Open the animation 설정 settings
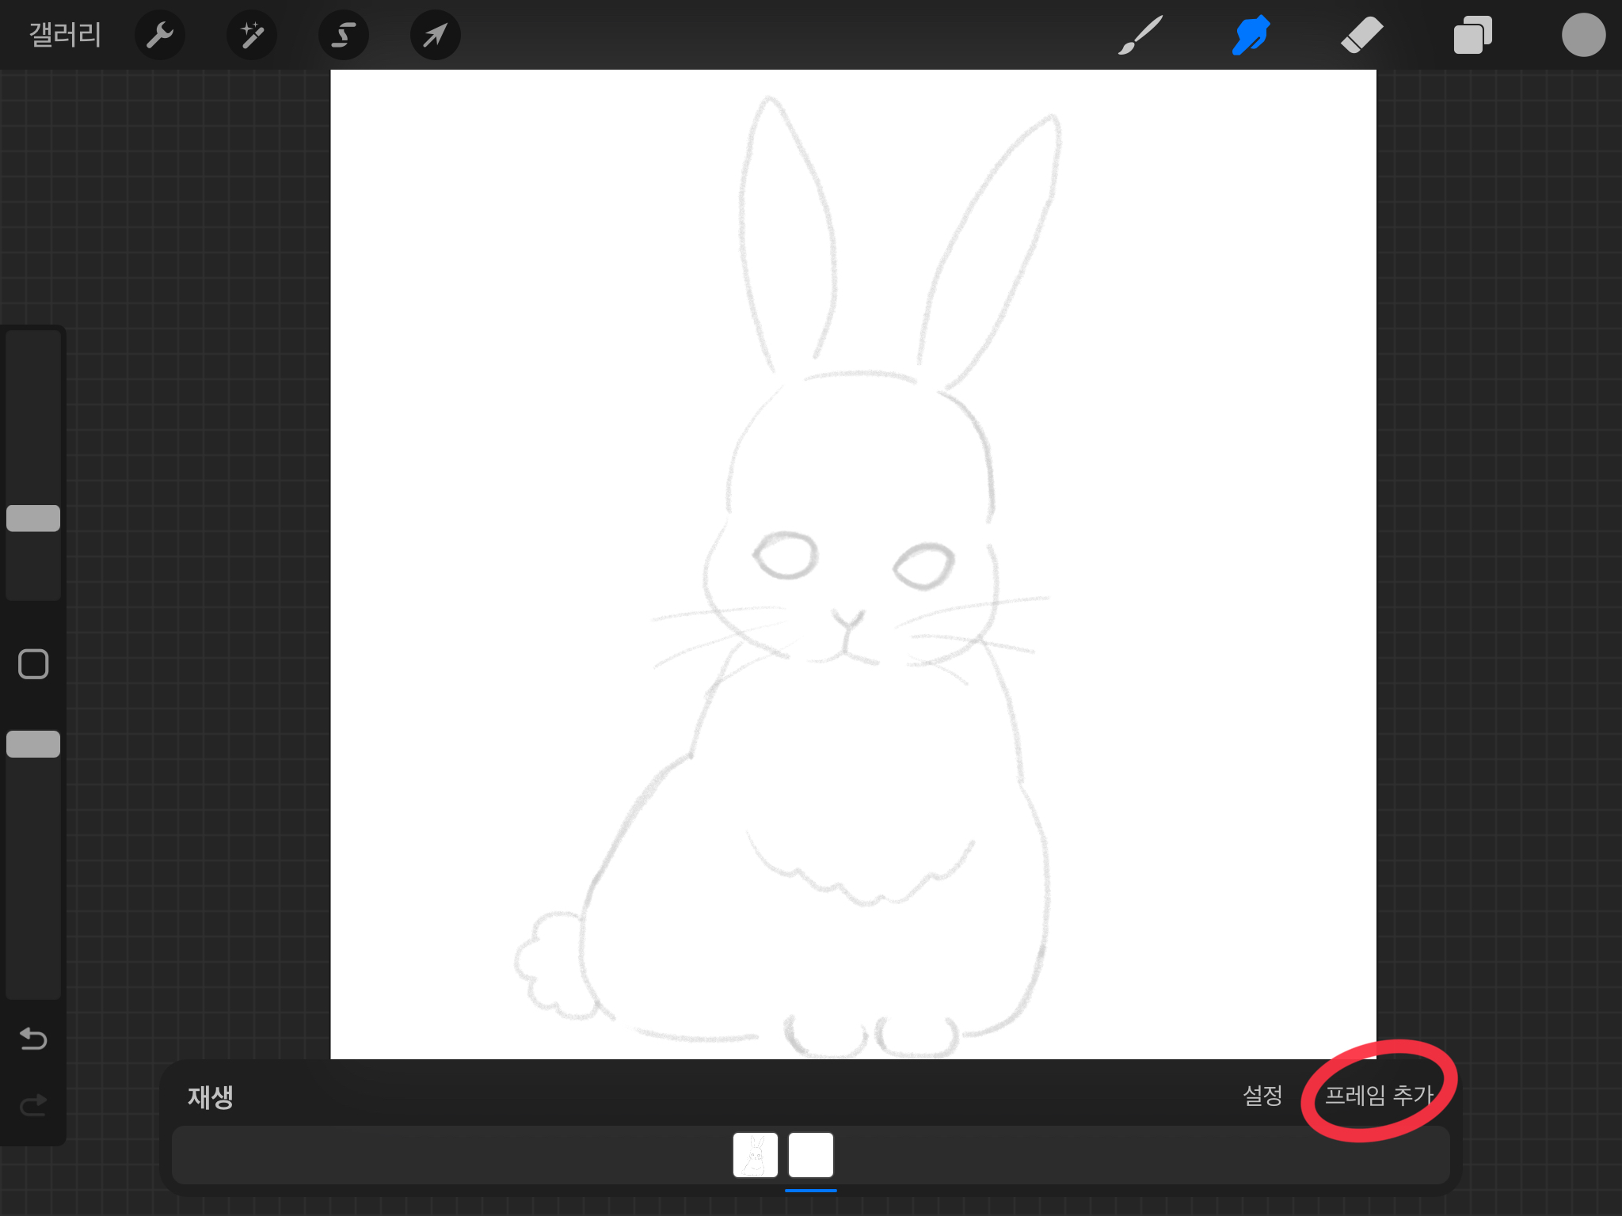 tap(1262, 1096)
